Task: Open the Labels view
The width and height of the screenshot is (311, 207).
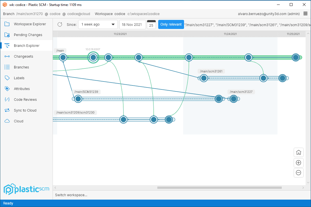Action: click(19, 78)
